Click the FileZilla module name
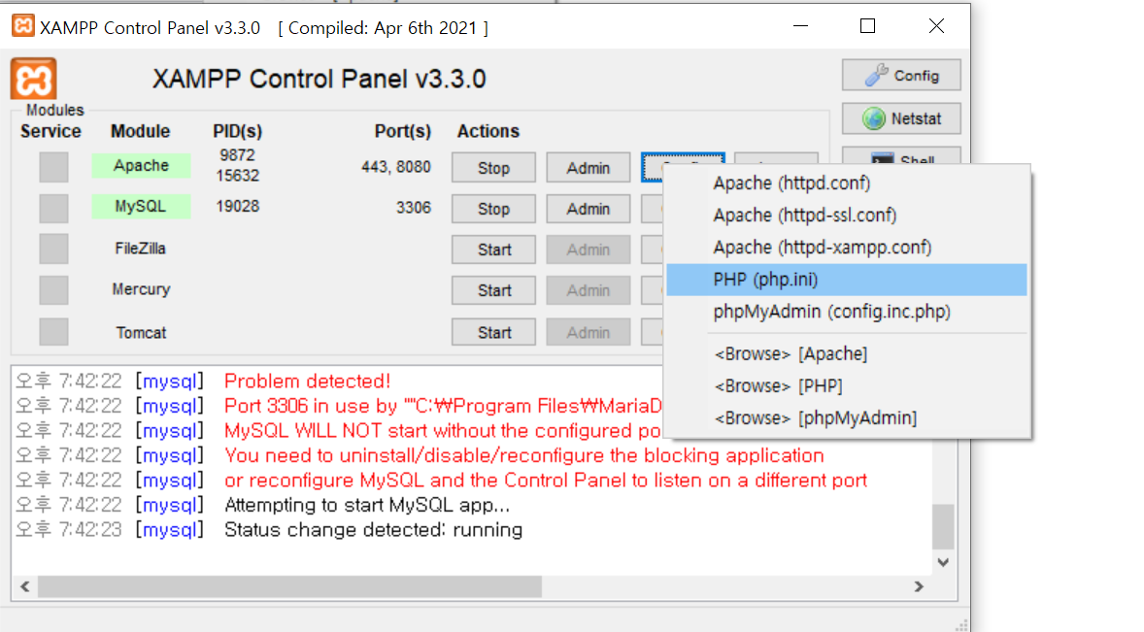Viewport: 1144px width, 632px height. coord(140,249)
